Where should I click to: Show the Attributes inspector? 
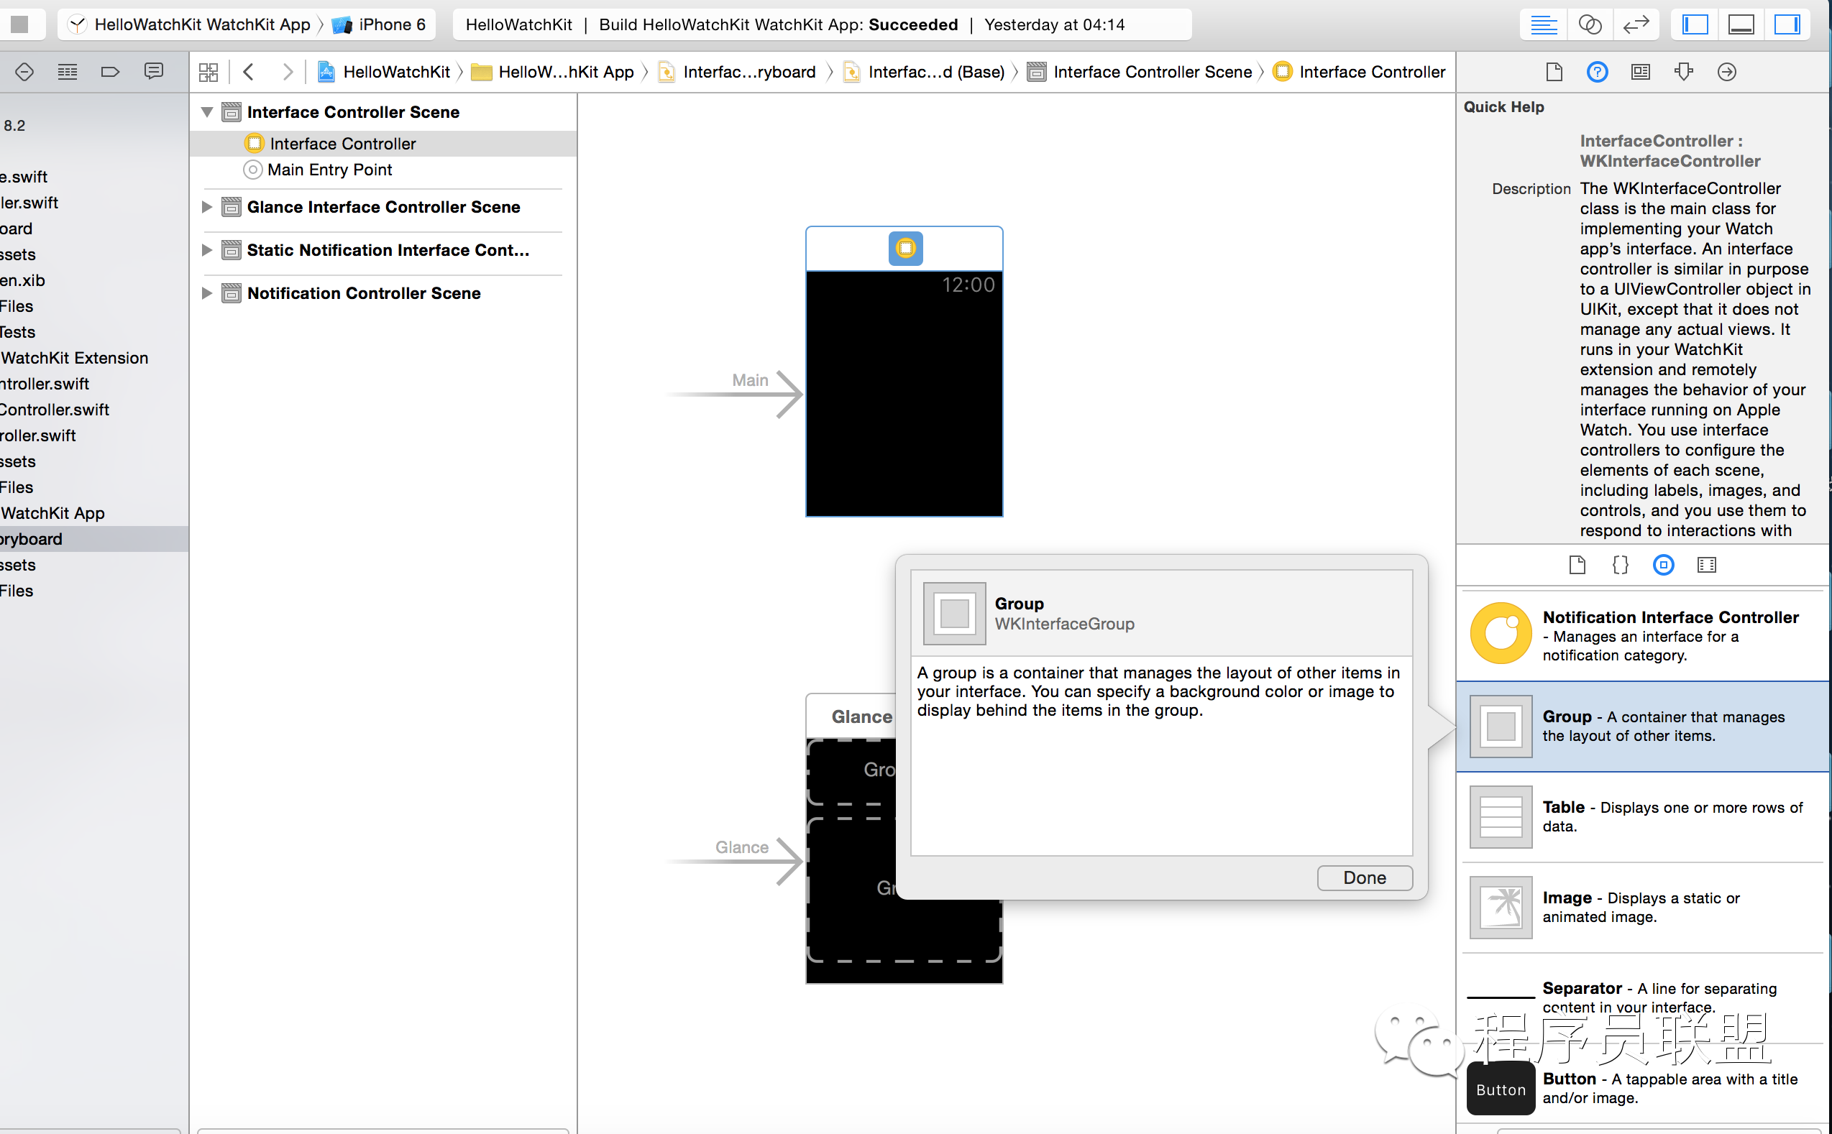pos(1683,71)
